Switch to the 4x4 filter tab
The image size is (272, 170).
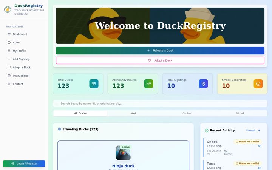tap(134, 113)
